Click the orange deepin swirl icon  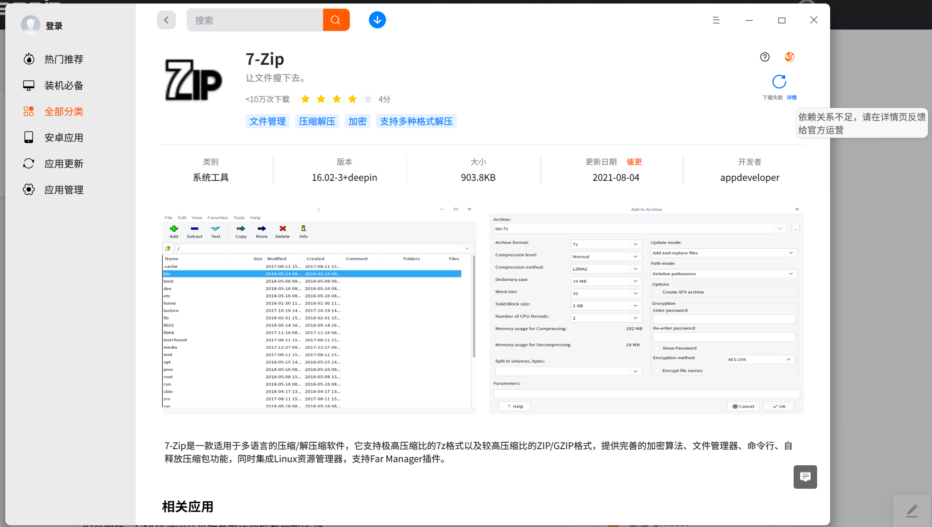coord(789,57)
